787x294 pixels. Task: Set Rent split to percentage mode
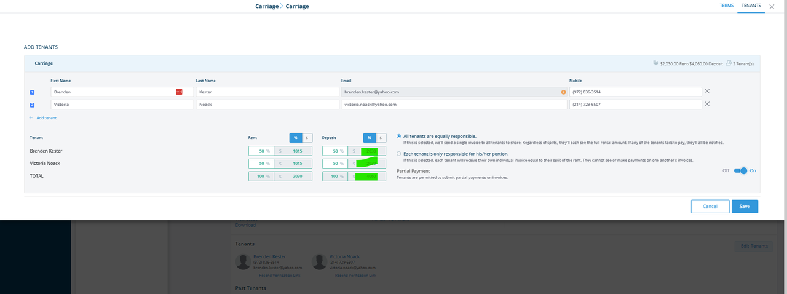pyautogui.click(x=295, y=138)
